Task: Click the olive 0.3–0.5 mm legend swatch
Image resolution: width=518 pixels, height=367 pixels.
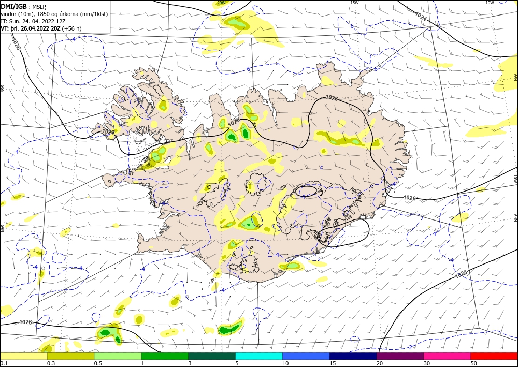Action: point(70,356)
